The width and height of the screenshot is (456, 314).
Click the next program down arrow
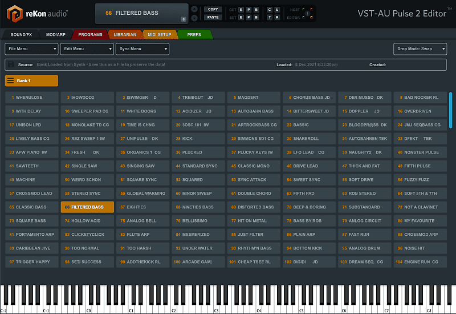click(x=196, y=18)
